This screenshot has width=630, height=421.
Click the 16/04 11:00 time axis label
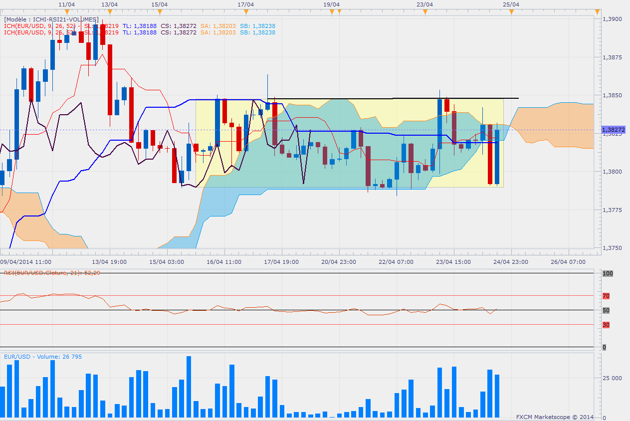pyautogui.click(x=224, y=261)
